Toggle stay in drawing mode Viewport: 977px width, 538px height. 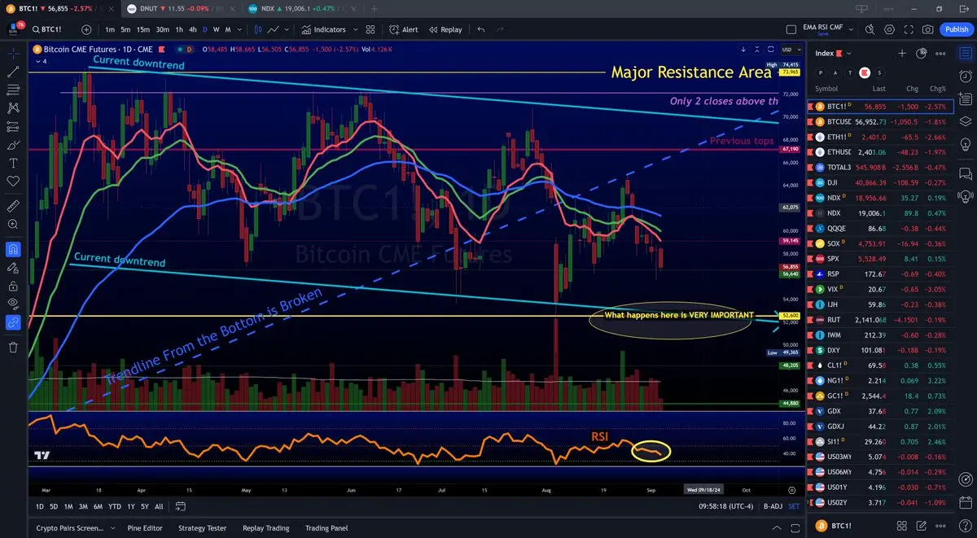(x=13, y=268)
